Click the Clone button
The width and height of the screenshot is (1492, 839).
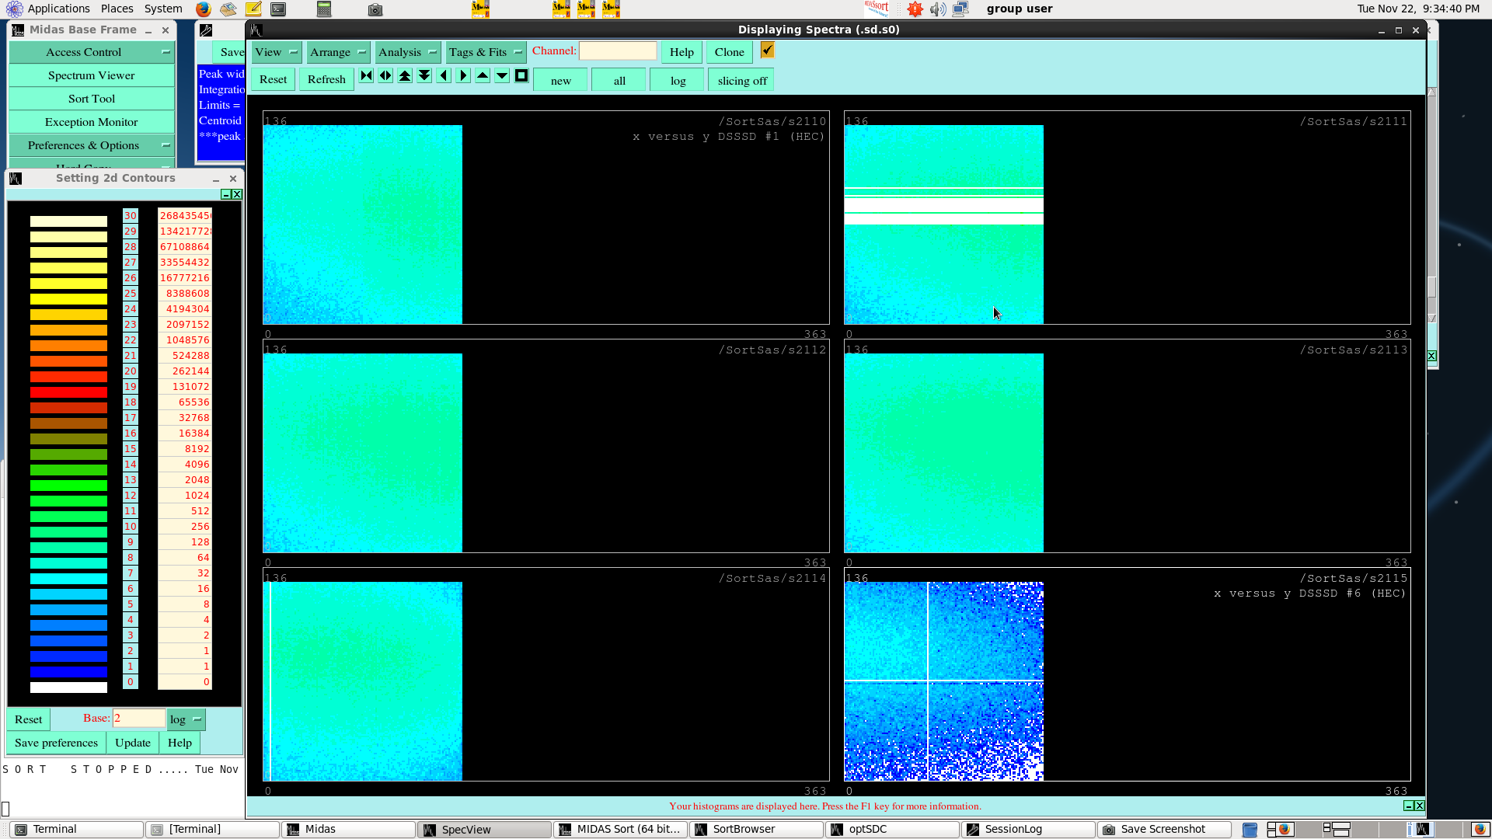pos(729,52)
